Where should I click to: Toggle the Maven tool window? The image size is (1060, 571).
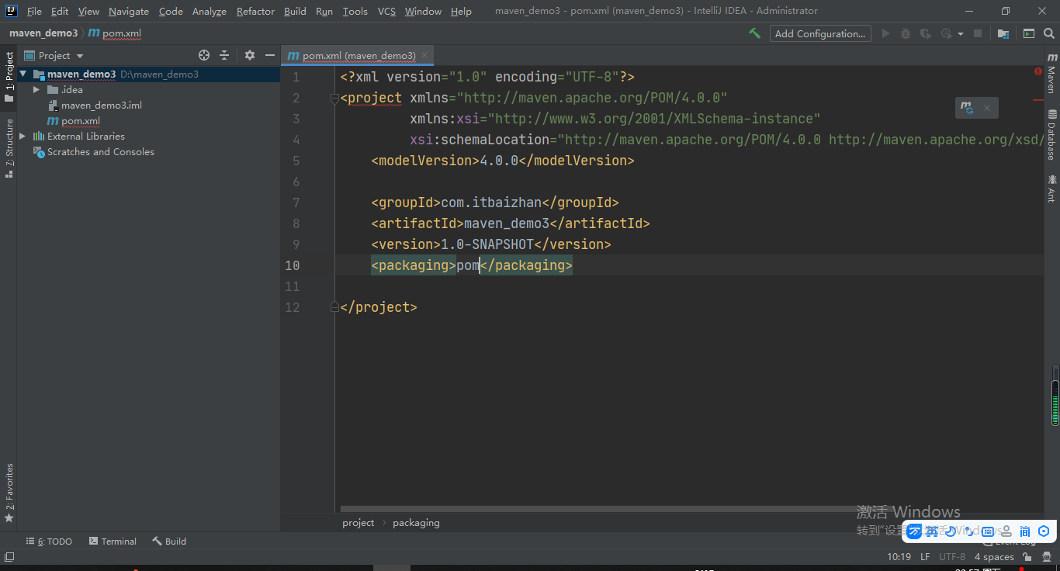pos(1051,73)
